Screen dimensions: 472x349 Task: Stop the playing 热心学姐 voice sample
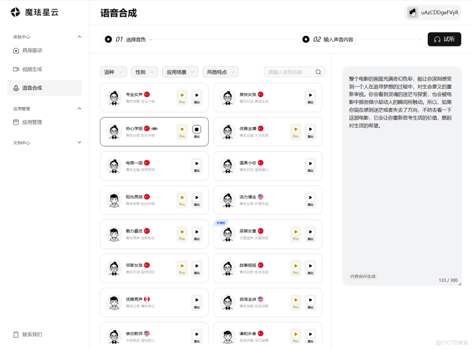coord(197,128)
